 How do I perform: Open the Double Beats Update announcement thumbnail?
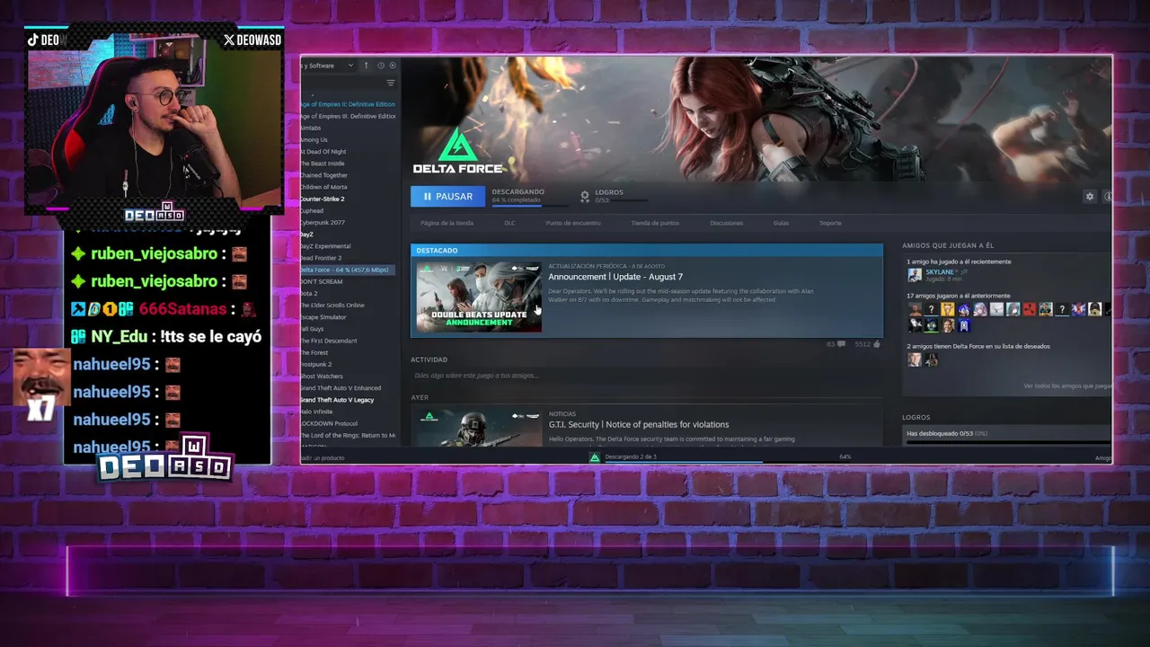(x=479, y=297)
